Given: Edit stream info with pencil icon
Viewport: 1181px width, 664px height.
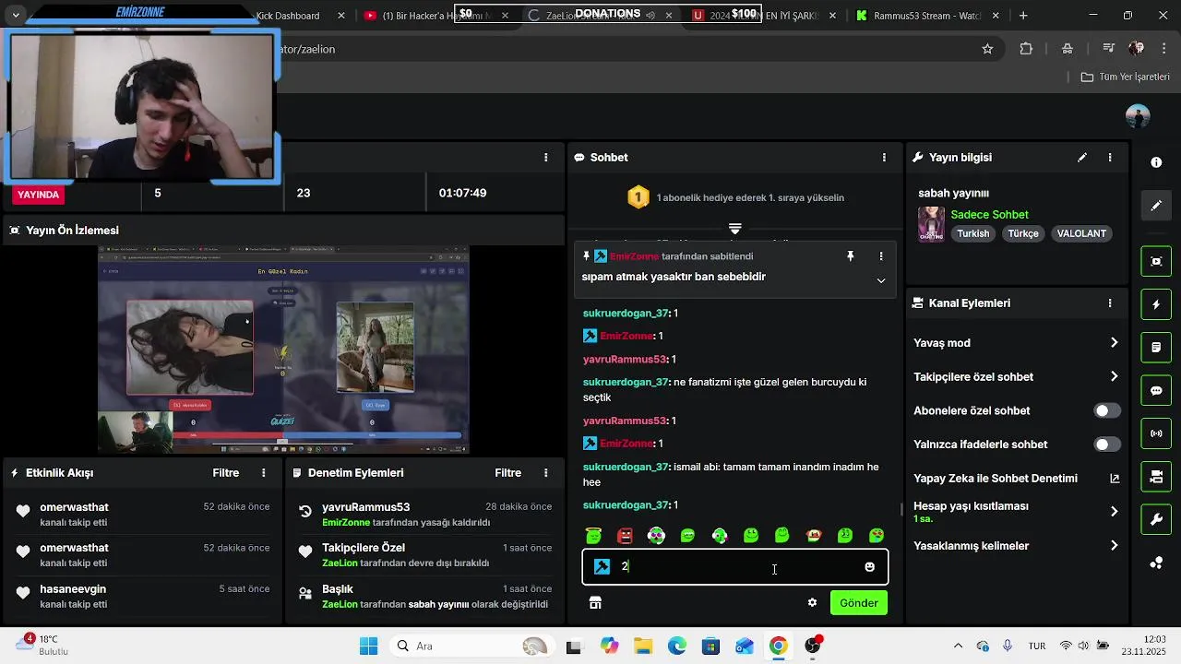Looking at the screenshot, I should [x=1082, y=158].
